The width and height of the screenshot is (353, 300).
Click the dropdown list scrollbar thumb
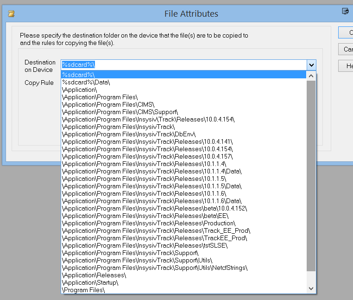[311, 176]
